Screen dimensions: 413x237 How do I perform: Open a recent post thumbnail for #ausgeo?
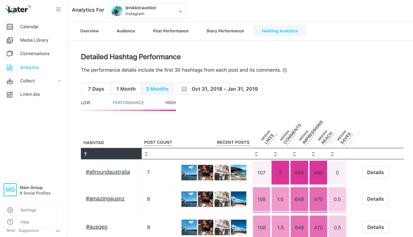[x=189, y=227]
